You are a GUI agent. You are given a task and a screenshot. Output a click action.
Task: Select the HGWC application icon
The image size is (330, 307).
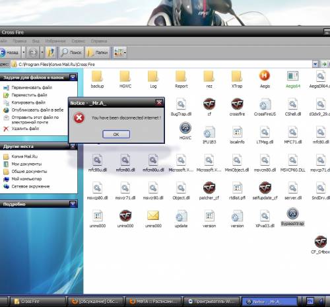[x=185, y=128]
